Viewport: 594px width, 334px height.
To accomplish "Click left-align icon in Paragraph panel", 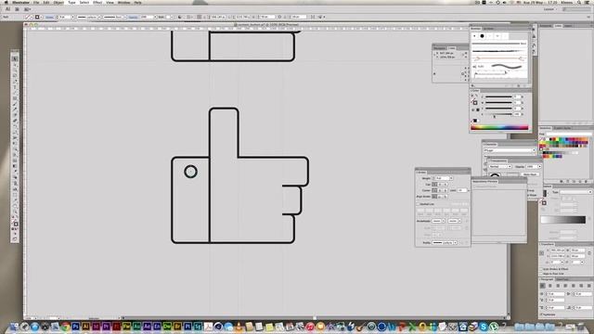I will (542, 286).
